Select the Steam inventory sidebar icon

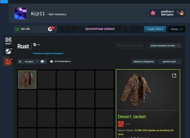8,51
